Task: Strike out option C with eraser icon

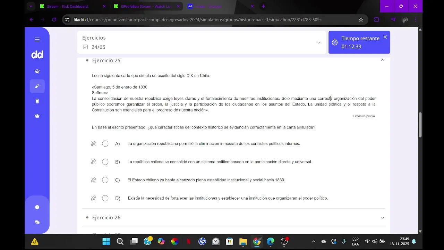Action: tap(93, 180)
